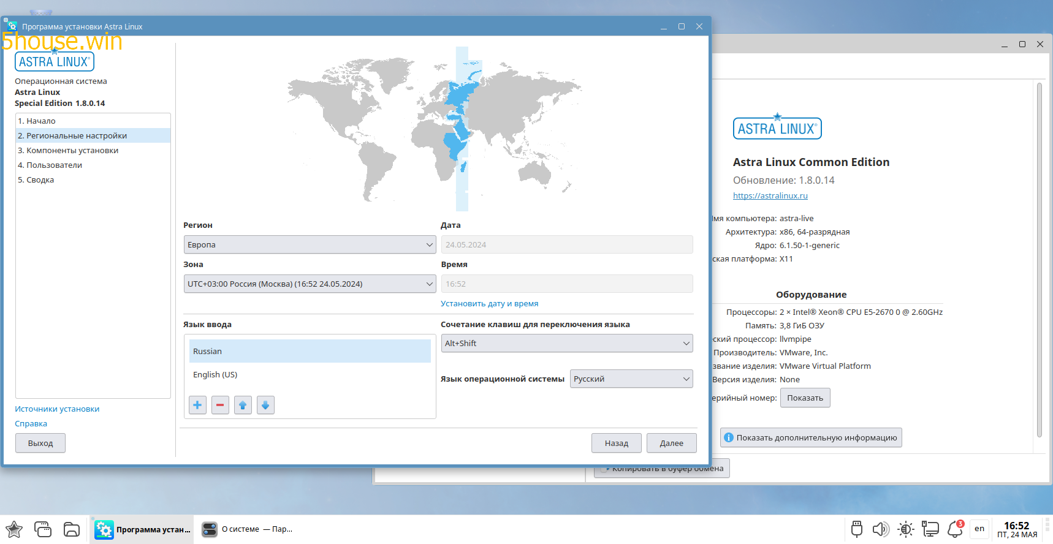1053x544 pixels.
Task: Minimize the Astra Linux installer window
Action: (664, 26)
